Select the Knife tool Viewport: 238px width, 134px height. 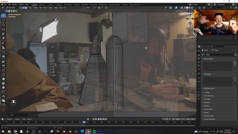click(3, 74)
